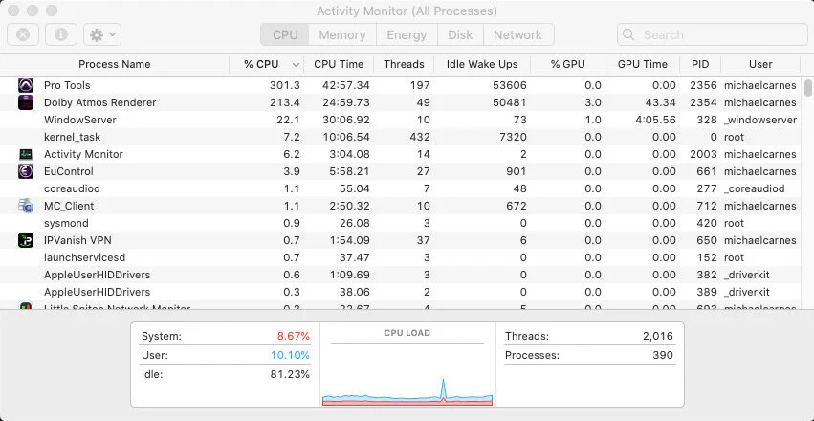The width and height of the screenshot is (814, 421).
Task: Click into the Search field
Action: (x=713, y=34)
